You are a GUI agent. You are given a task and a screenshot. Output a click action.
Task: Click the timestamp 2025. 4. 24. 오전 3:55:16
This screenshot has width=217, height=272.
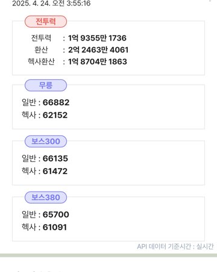coord(51,3)
